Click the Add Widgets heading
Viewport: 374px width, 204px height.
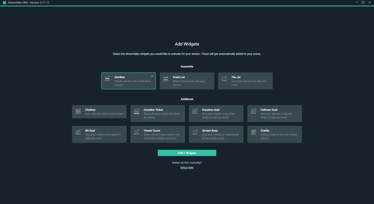tap(187, 44)
